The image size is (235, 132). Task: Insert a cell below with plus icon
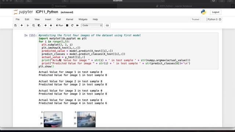tap(22, 25)
